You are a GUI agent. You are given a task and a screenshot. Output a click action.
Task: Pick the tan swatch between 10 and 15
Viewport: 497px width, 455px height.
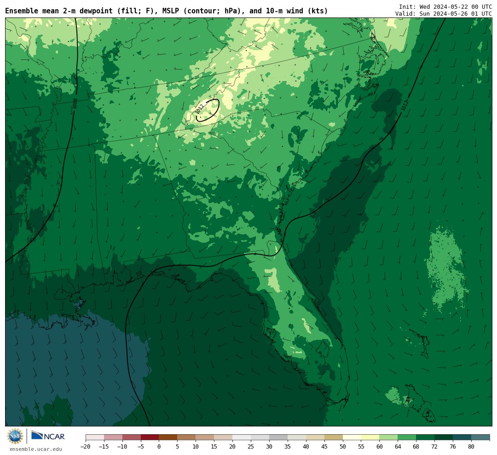(x=205, y=437)
